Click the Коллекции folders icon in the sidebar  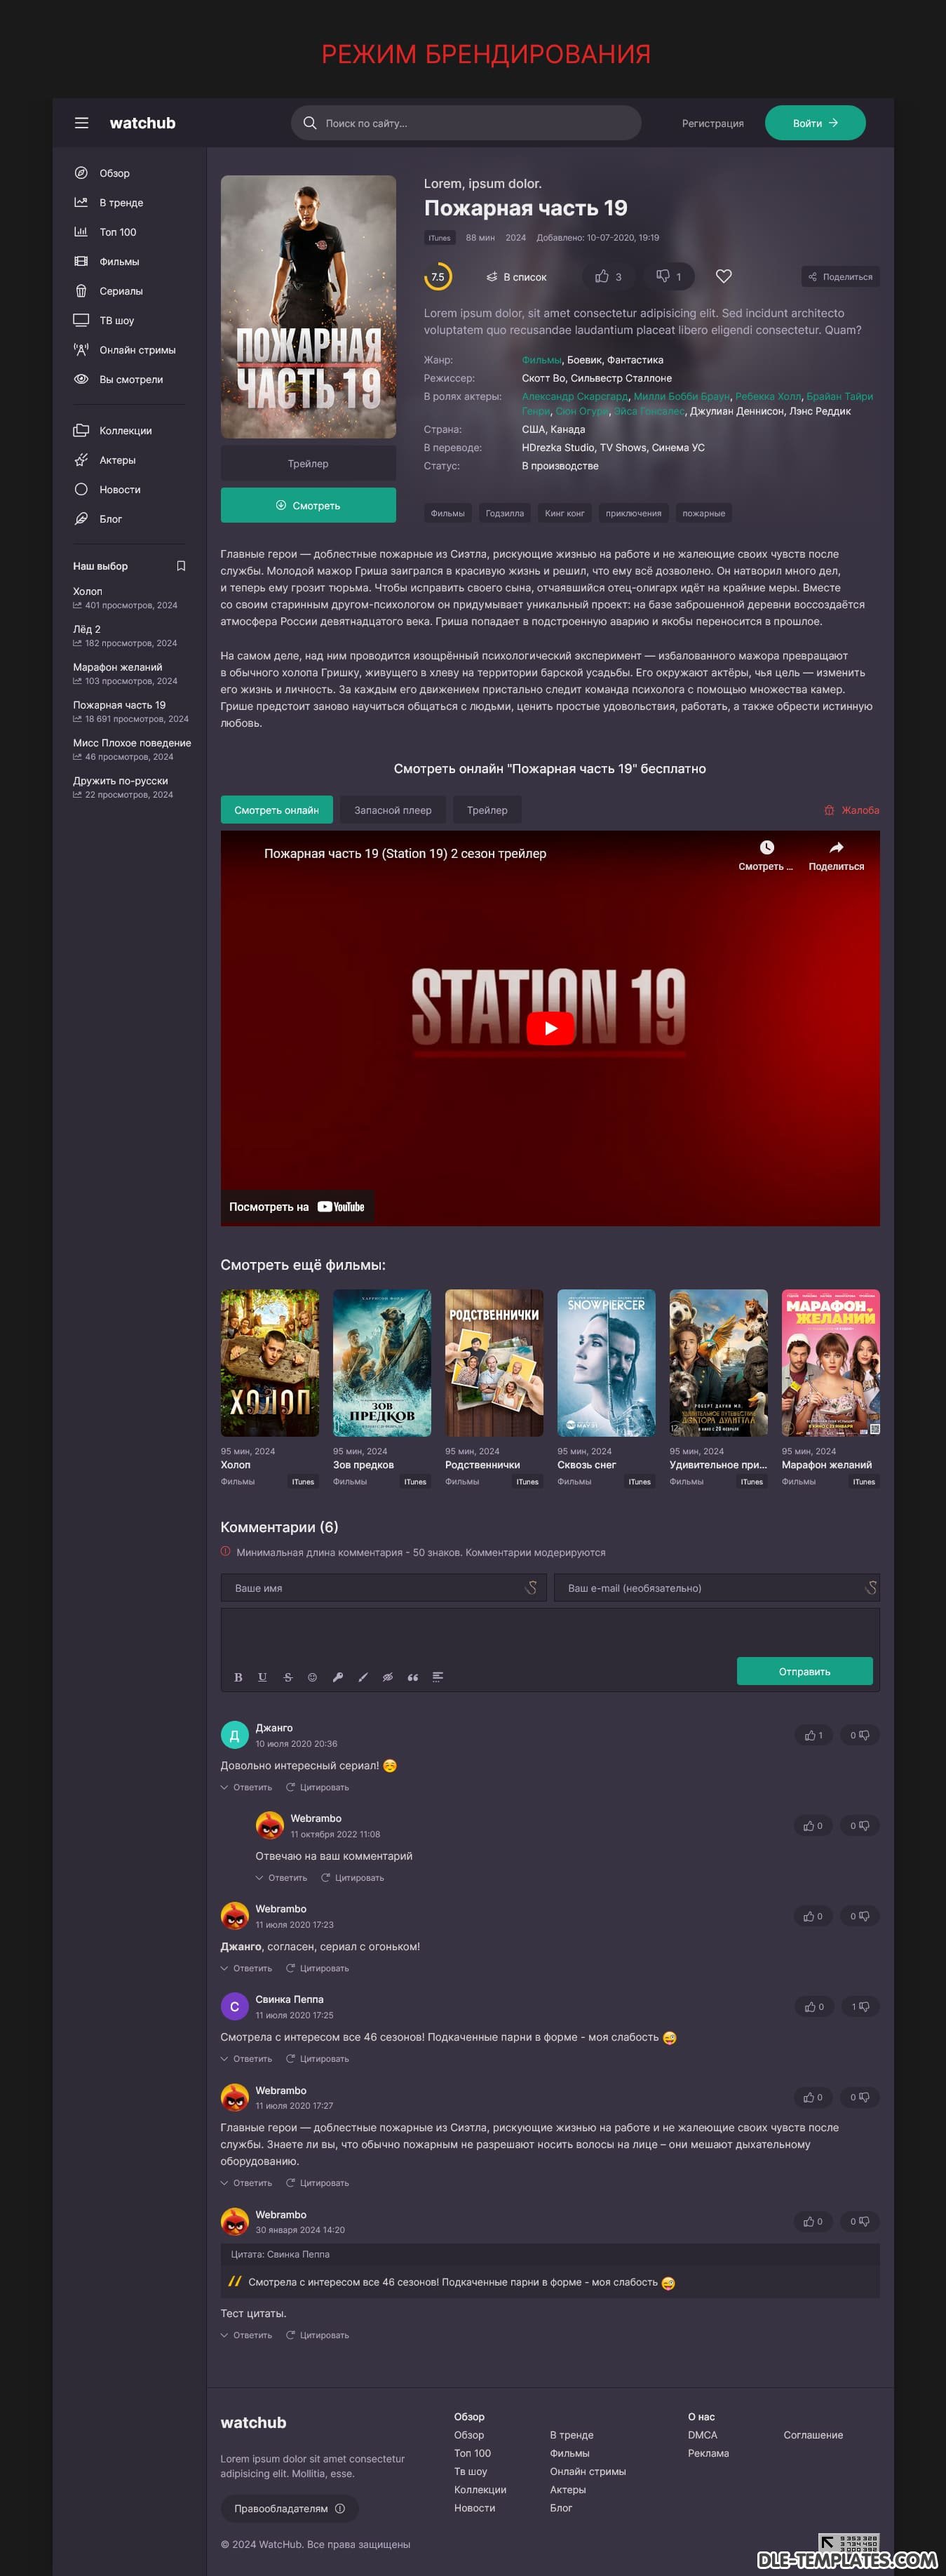tap(81, 430)
